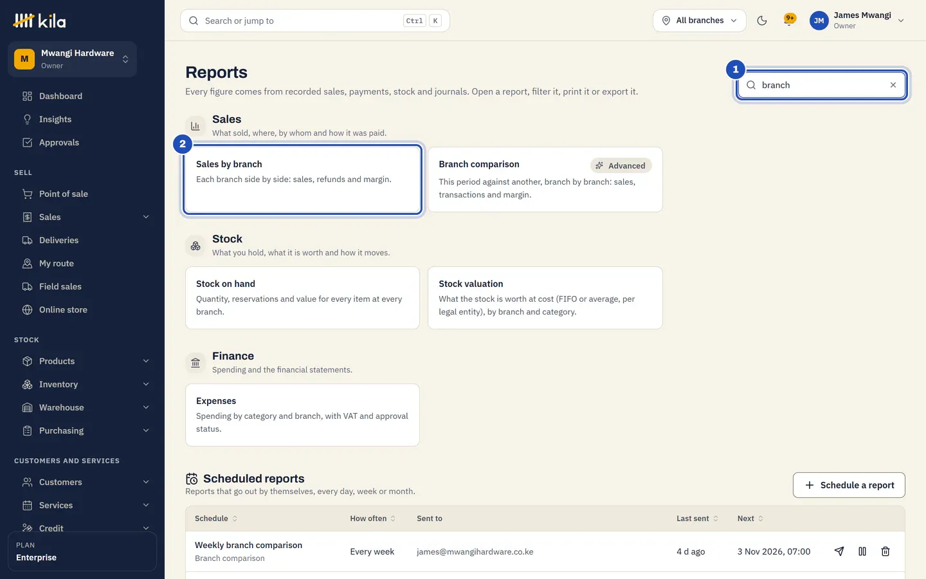This screenshot has width=926, height=579.
Task: Expand the Inventory sidebar menu
Action: click(146, 384)
